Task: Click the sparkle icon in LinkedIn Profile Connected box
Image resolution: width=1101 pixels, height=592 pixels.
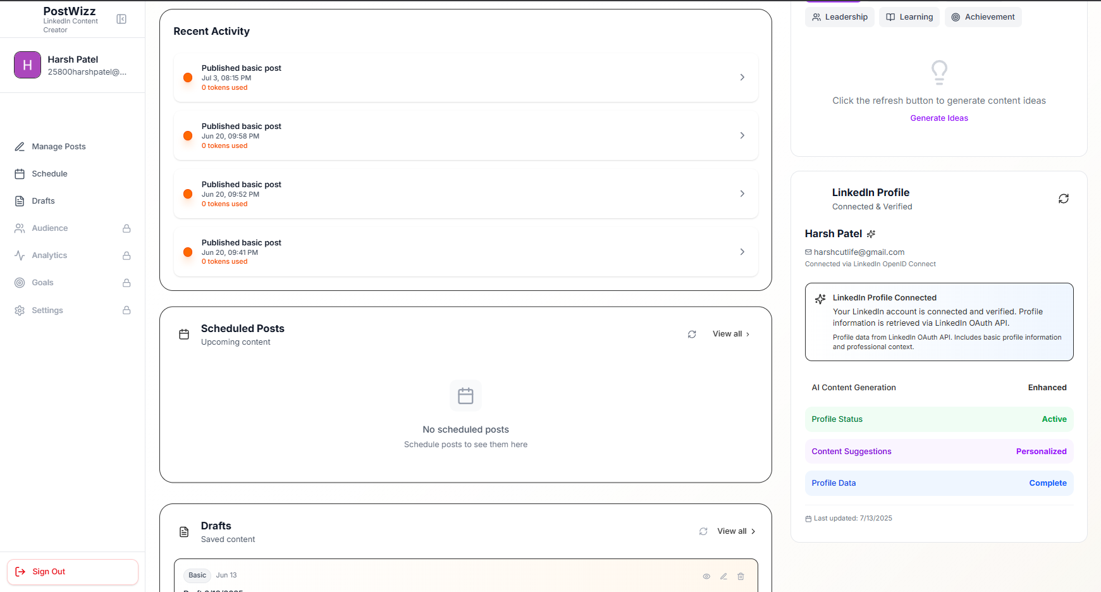Action: (820, 299)
